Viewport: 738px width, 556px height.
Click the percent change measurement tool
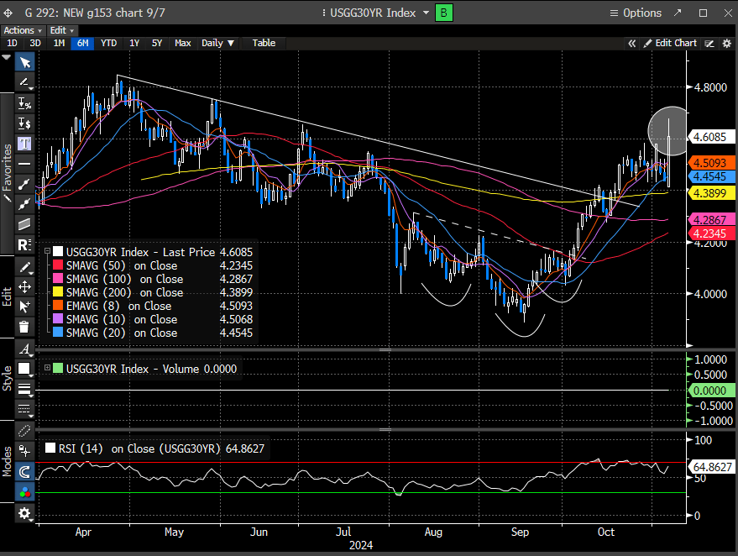25,103
